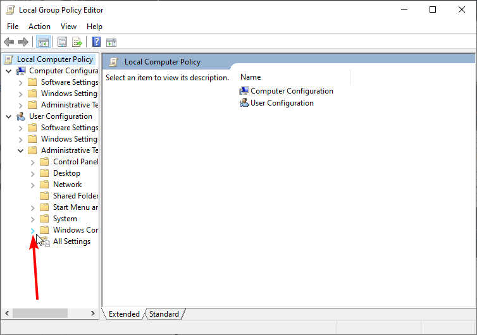This screenshot has height=335, width=477.
Task: Click the Export List toolbar icon
Action: pyautogui.click(x=77, y=42)
